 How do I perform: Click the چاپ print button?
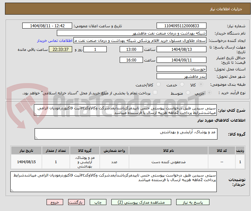(98, 202)
